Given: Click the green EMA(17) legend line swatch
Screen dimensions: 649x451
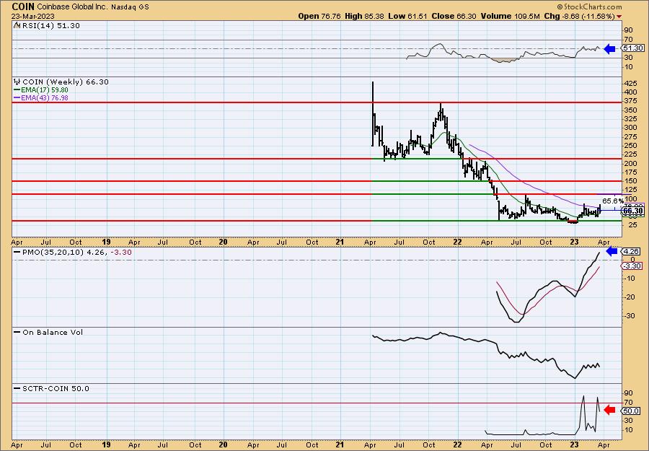Looking at the screenshot, I should pyautogui.click(x=17, y=90).
